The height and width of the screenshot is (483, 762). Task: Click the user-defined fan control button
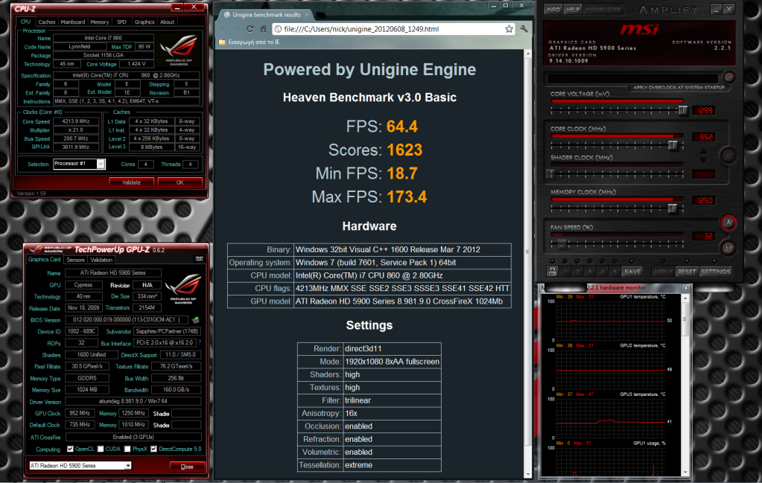click(728, 248)
